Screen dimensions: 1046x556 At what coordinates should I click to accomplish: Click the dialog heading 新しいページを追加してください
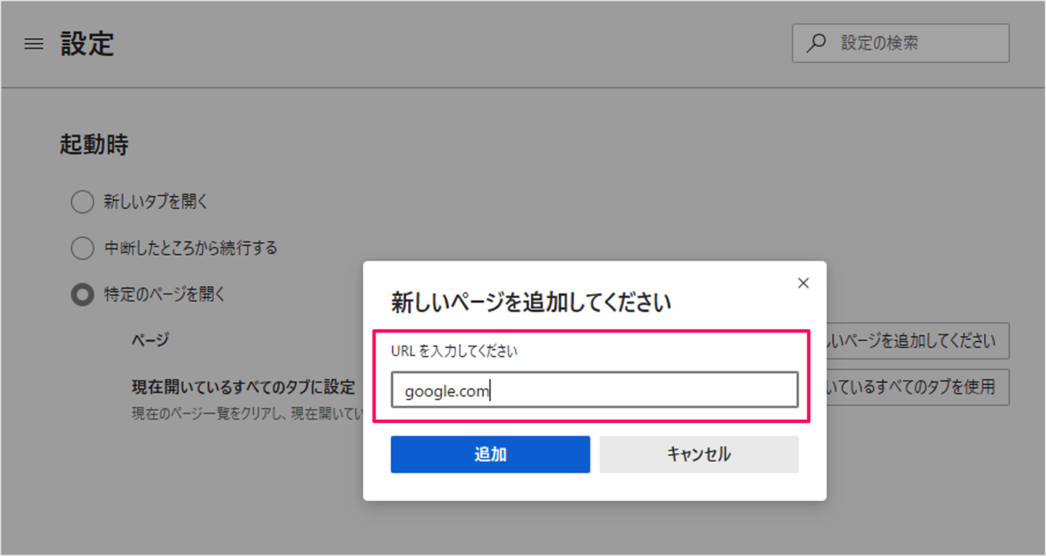coord(530,302)
